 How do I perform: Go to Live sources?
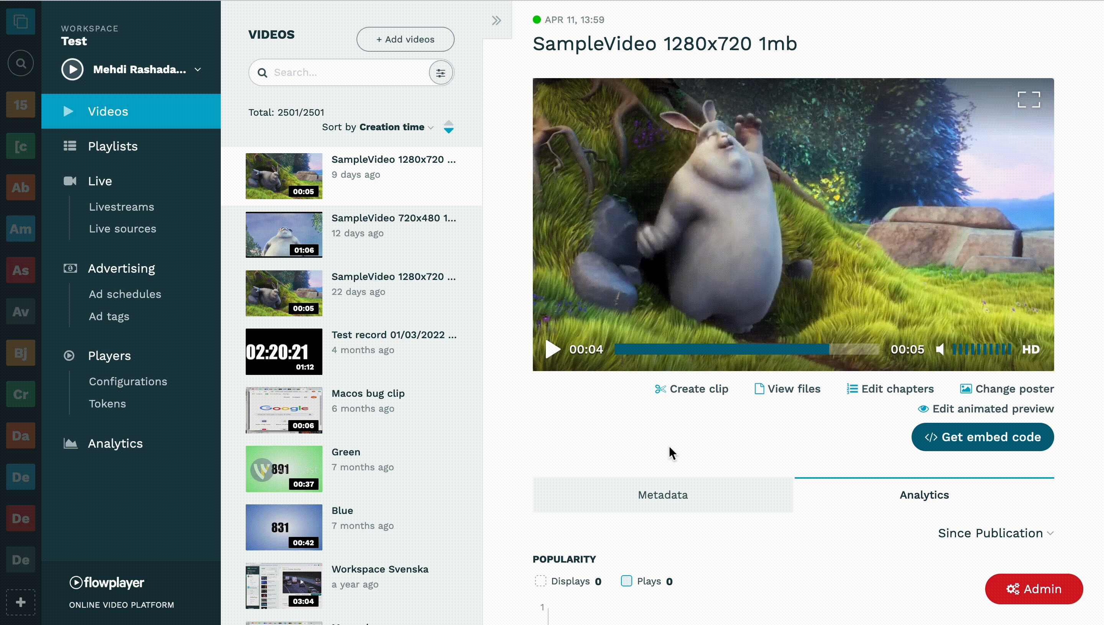(122, 229)
